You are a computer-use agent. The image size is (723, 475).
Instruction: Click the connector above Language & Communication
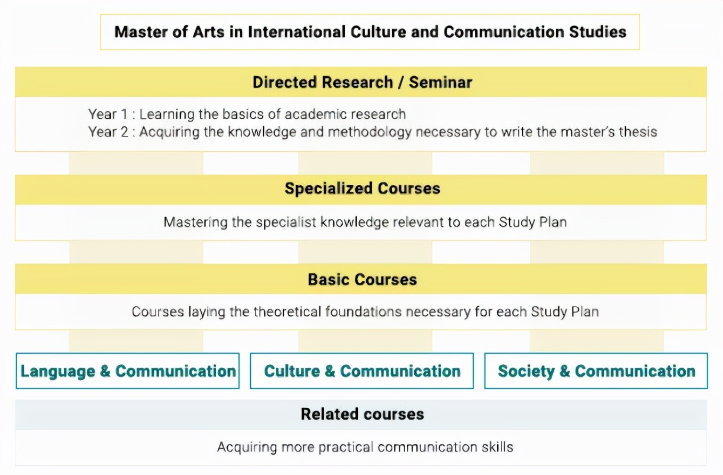point(136,341)
